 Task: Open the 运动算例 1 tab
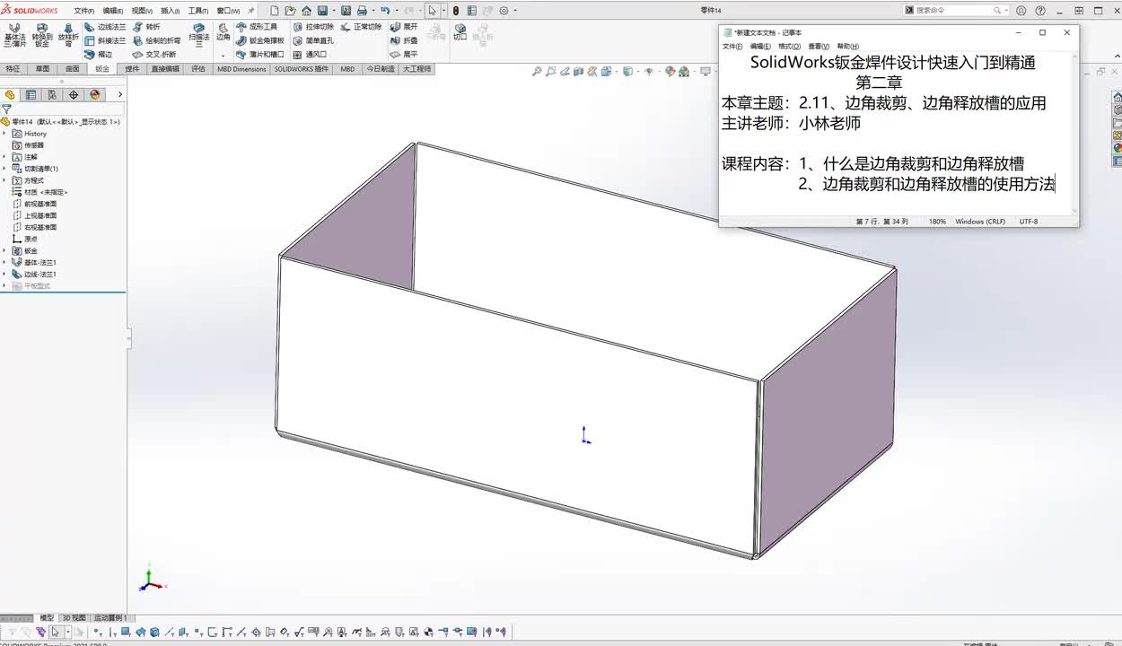click(x=110, y=618)
